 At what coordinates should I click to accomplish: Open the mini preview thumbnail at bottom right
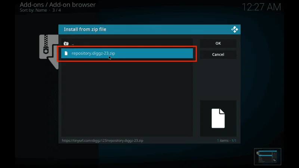coord(267,156)
